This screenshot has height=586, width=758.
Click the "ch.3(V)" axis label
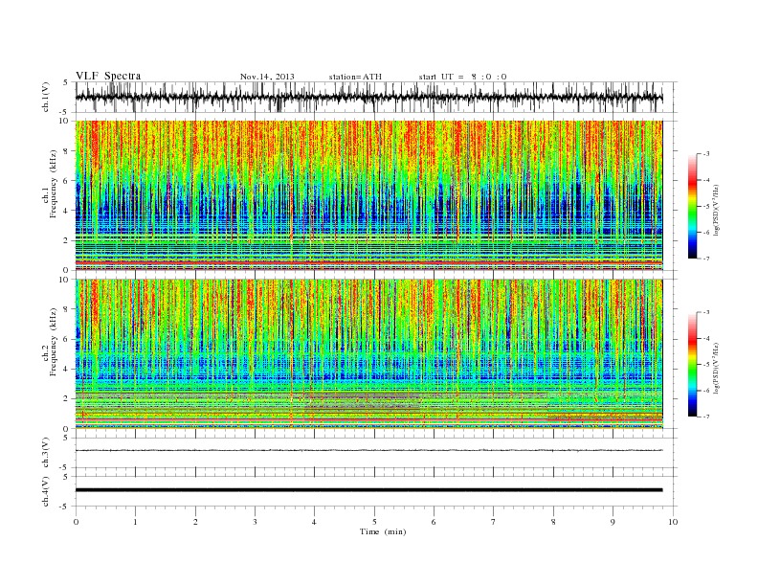point(46,453)
